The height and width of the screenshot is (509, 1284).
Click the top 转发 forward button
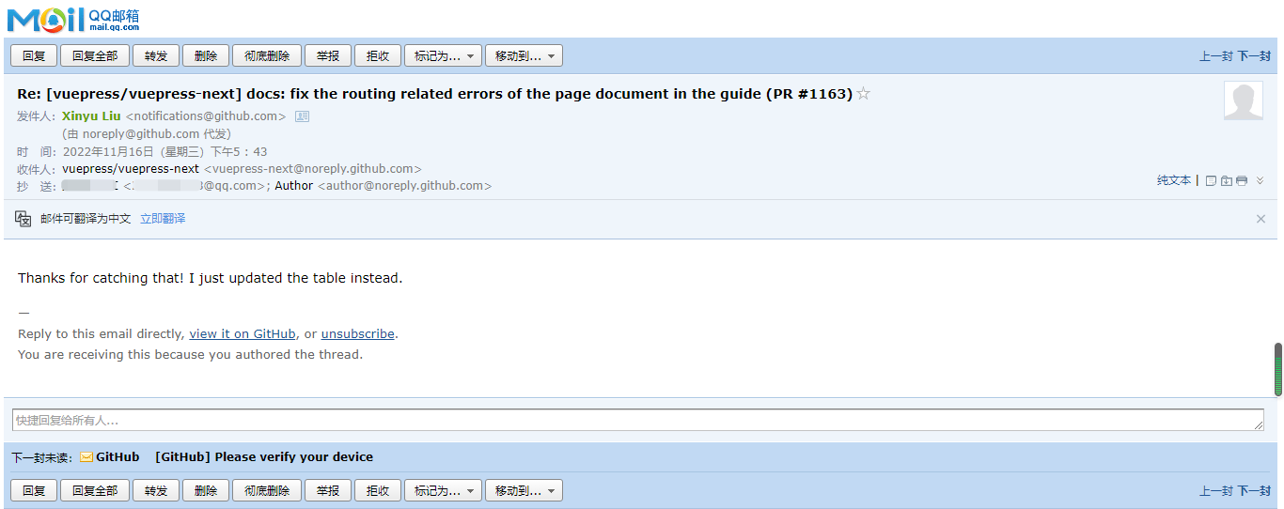click(x=156, y=56)
